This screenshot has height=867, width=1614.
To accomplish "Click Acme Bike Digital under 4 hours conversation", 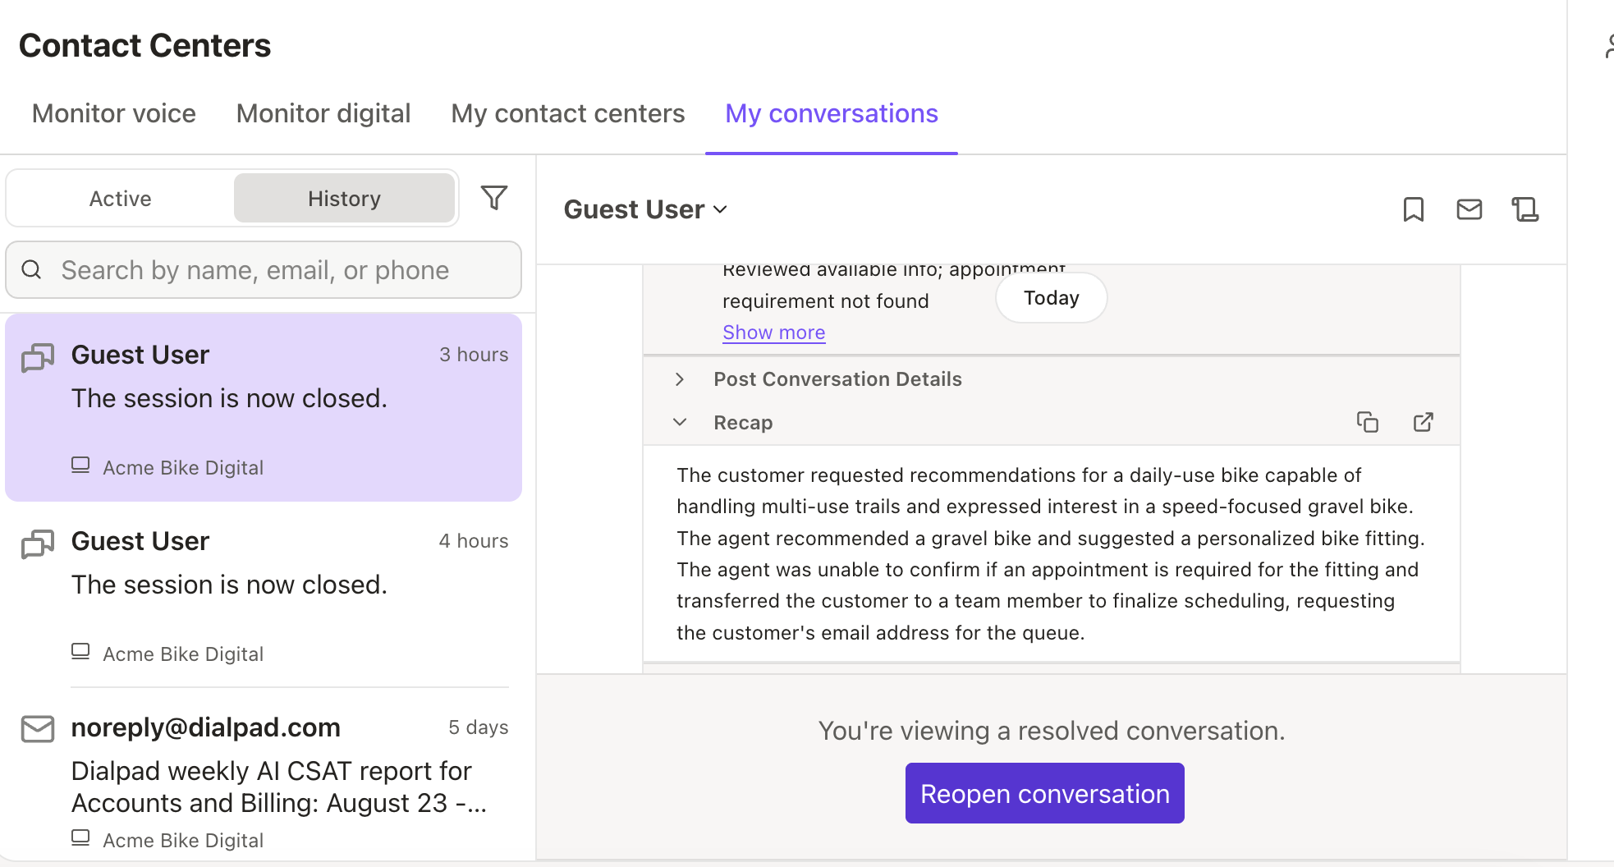I will (183, 654).
